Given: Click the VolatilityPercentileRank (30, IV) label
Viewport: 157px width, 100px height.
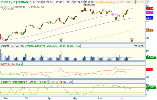Looking at the screenshot, I should tap(19, 82).
